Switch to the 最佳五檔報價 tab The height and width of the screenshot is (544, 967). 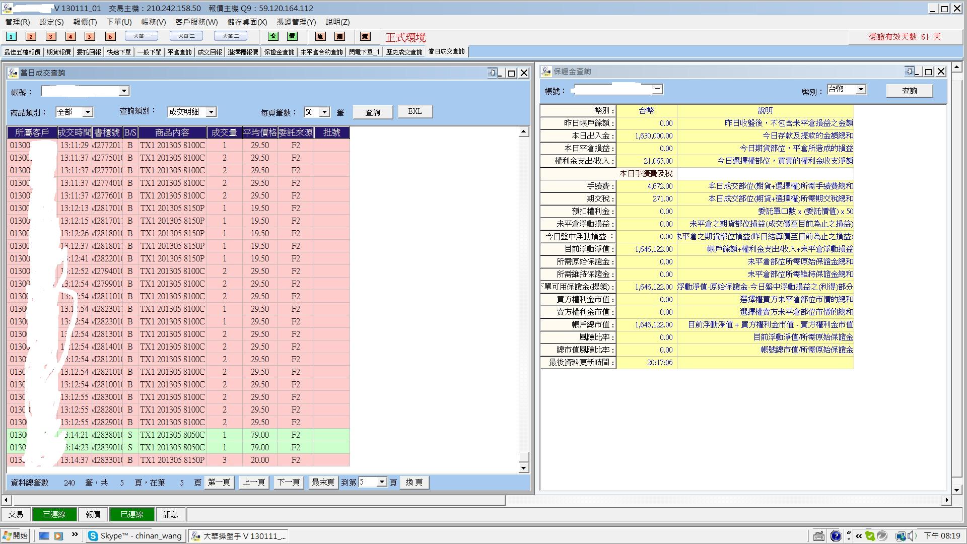[x=22, y=52]
